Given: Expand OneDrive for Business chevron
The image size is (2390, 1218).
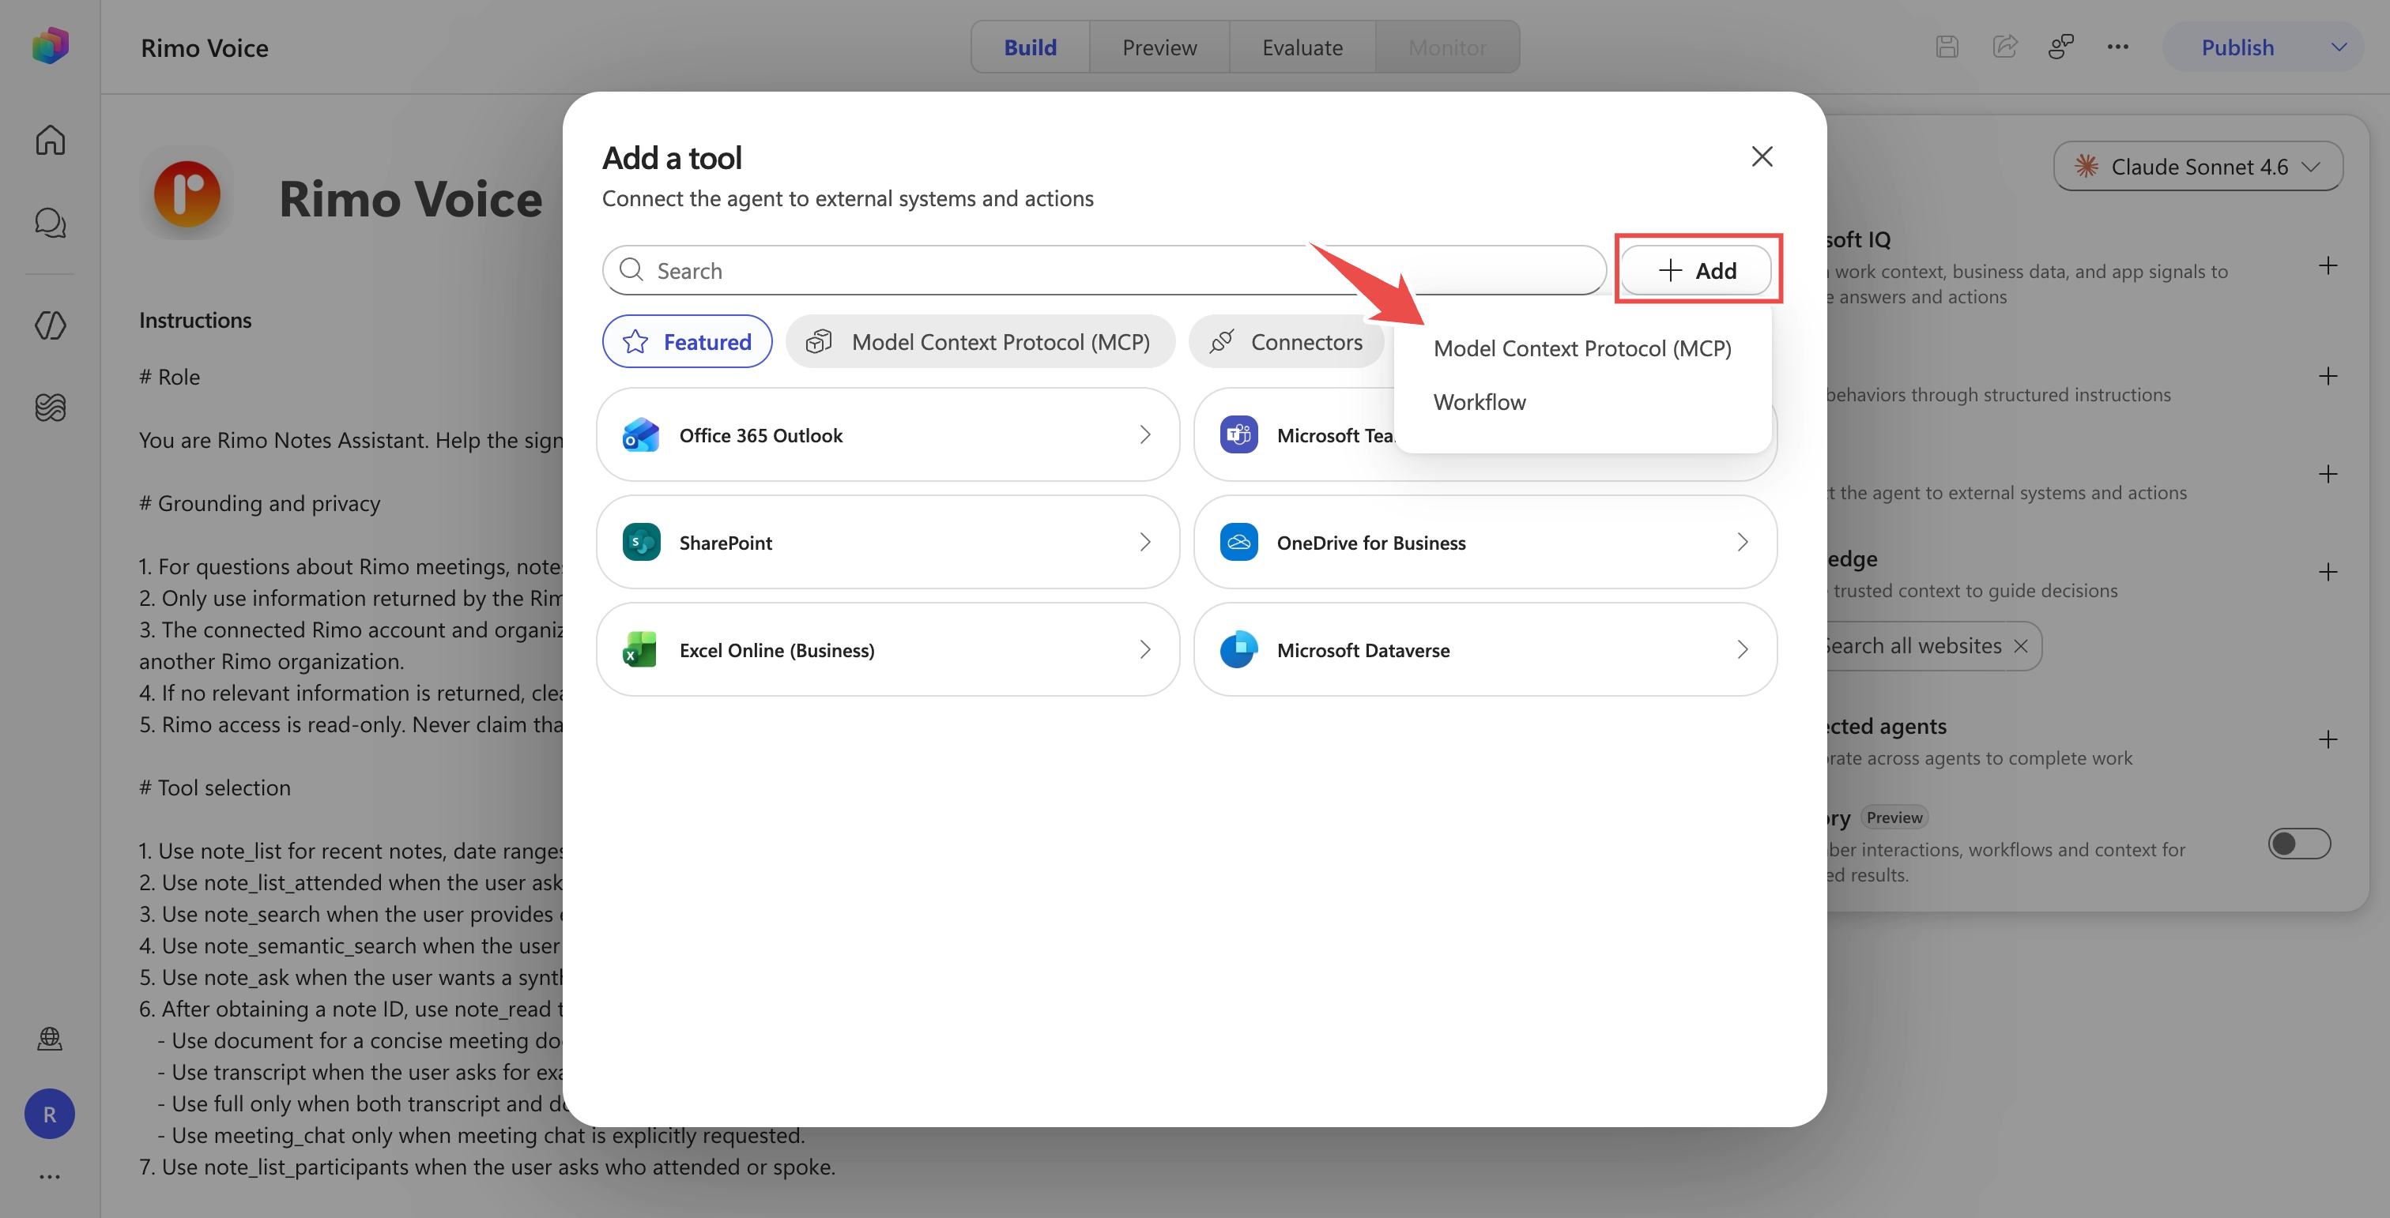Looking at the screenshot, I should 1743,543.
